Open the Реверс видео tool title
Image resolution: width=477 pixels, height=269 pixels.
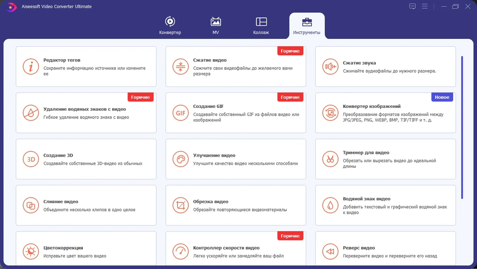click(x=359, y=248)
